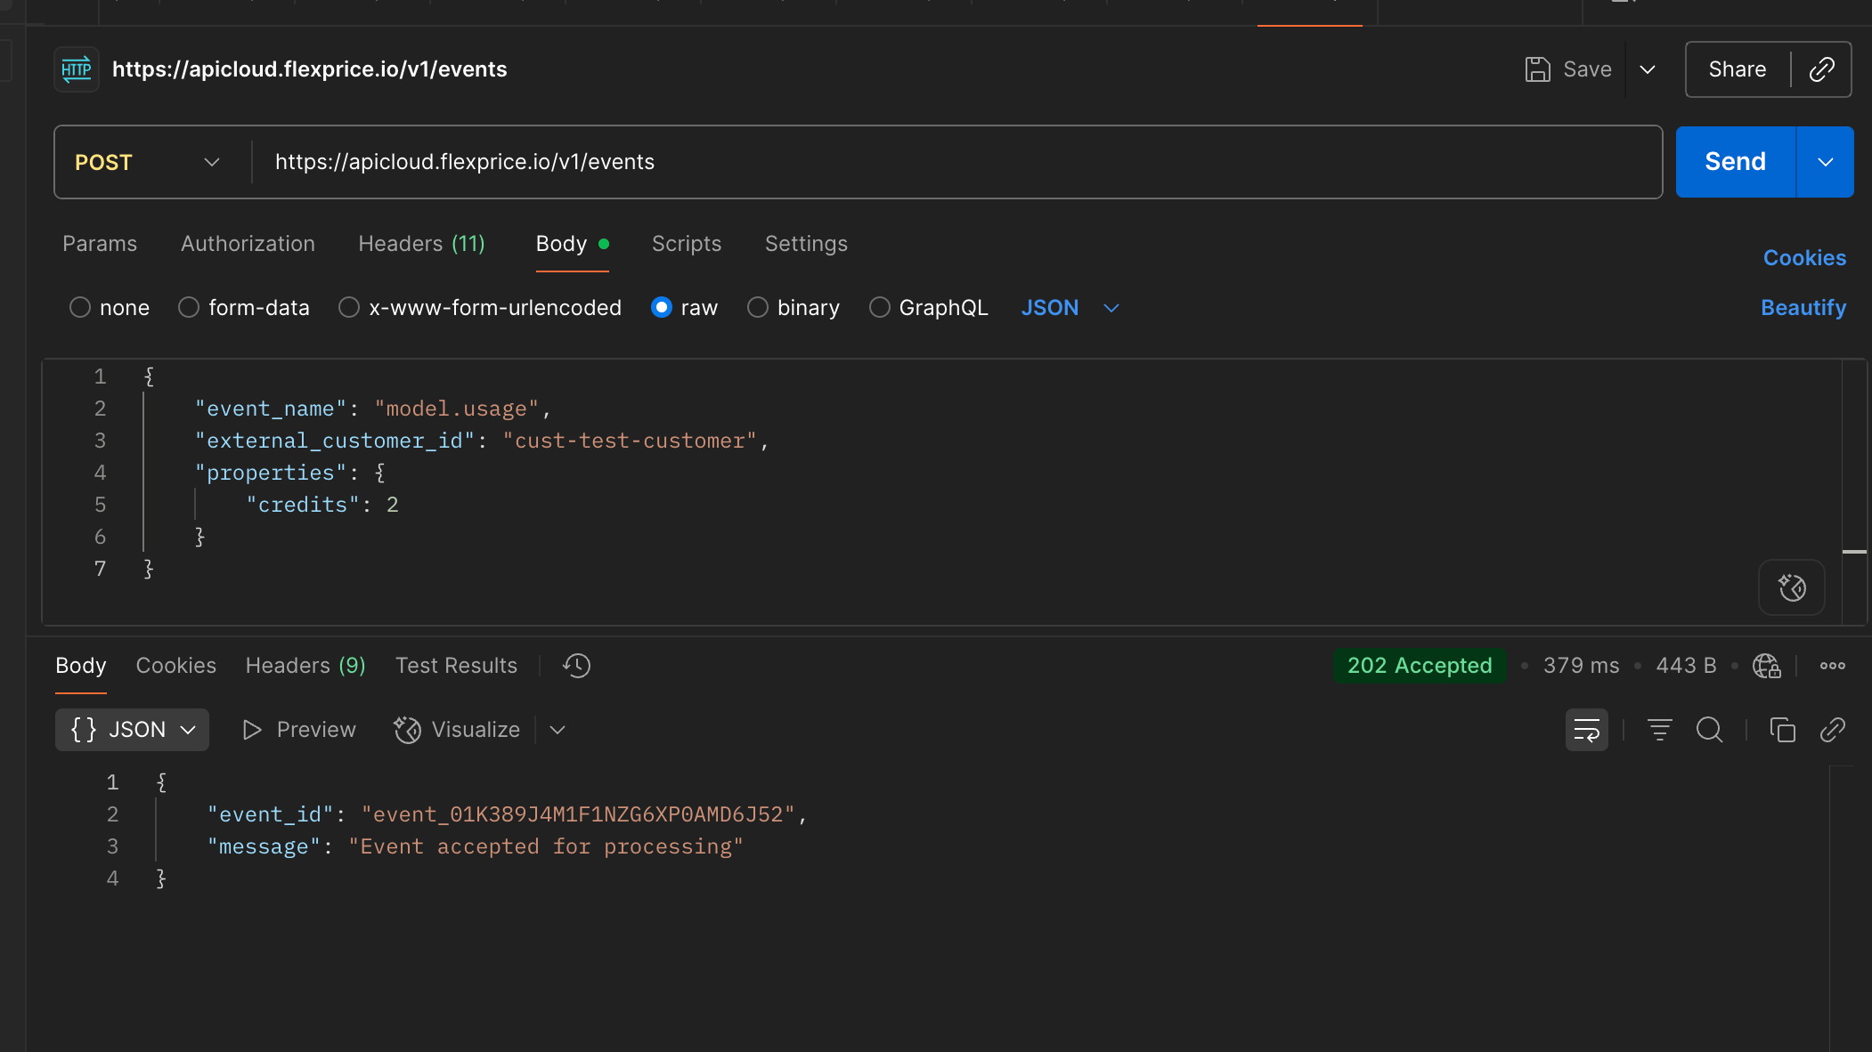The image size is (1872, 1052).
Task: Toggle word wrap in response
Action: coord(1587,730)
